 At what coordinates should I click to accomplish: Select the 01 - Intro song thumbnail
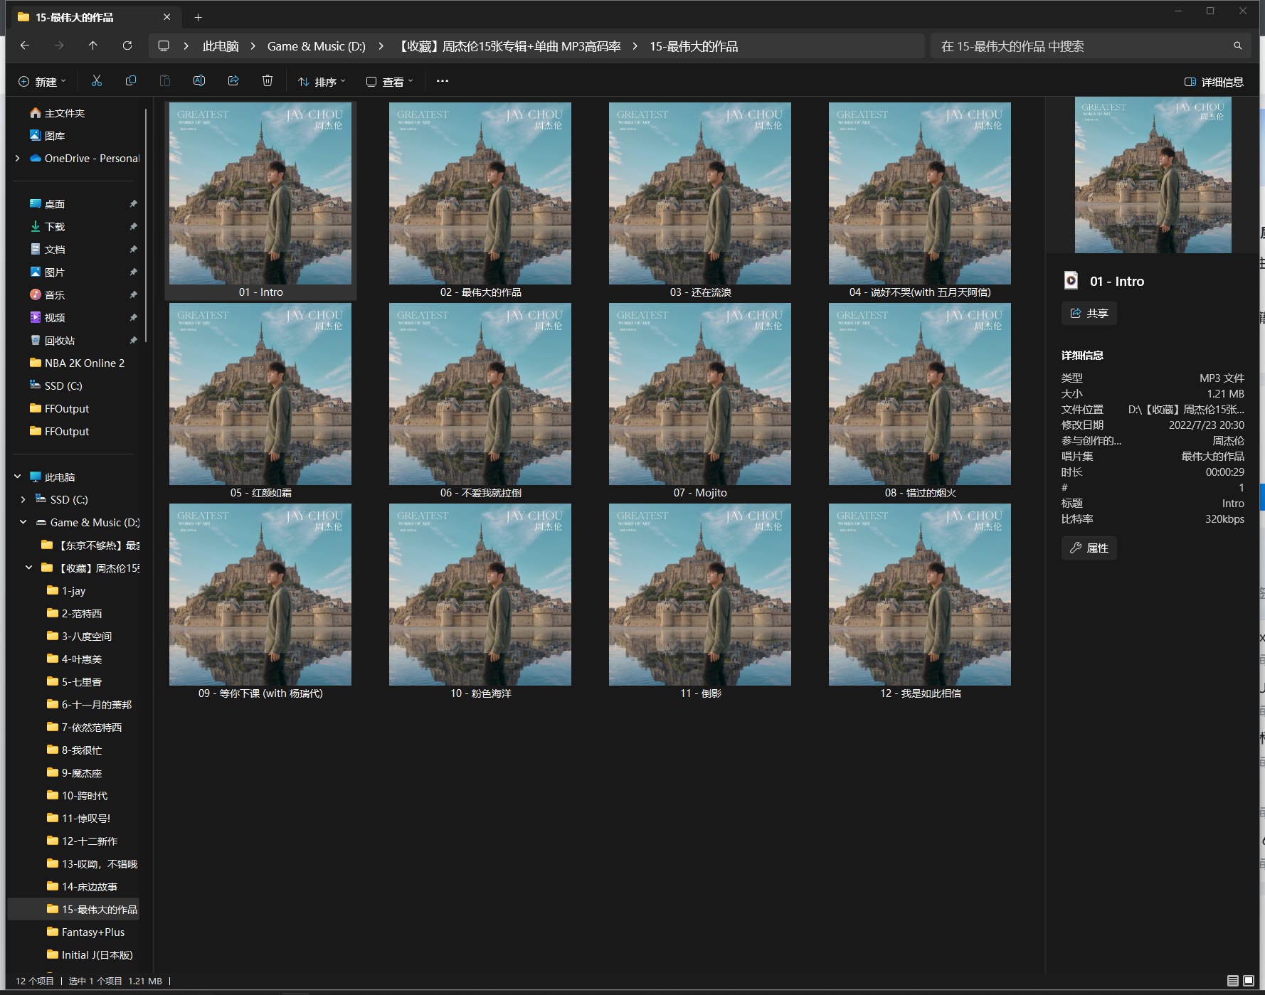click(x=260, y=201)
